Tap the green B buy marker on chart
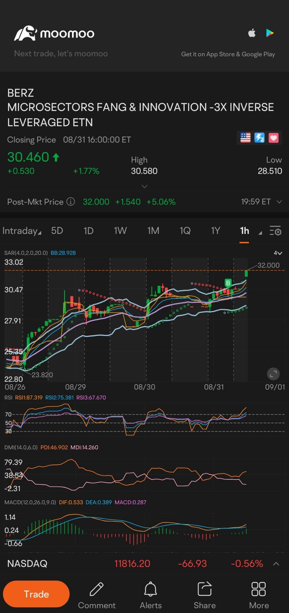This screenshot has height=613, width=289. 228,283
